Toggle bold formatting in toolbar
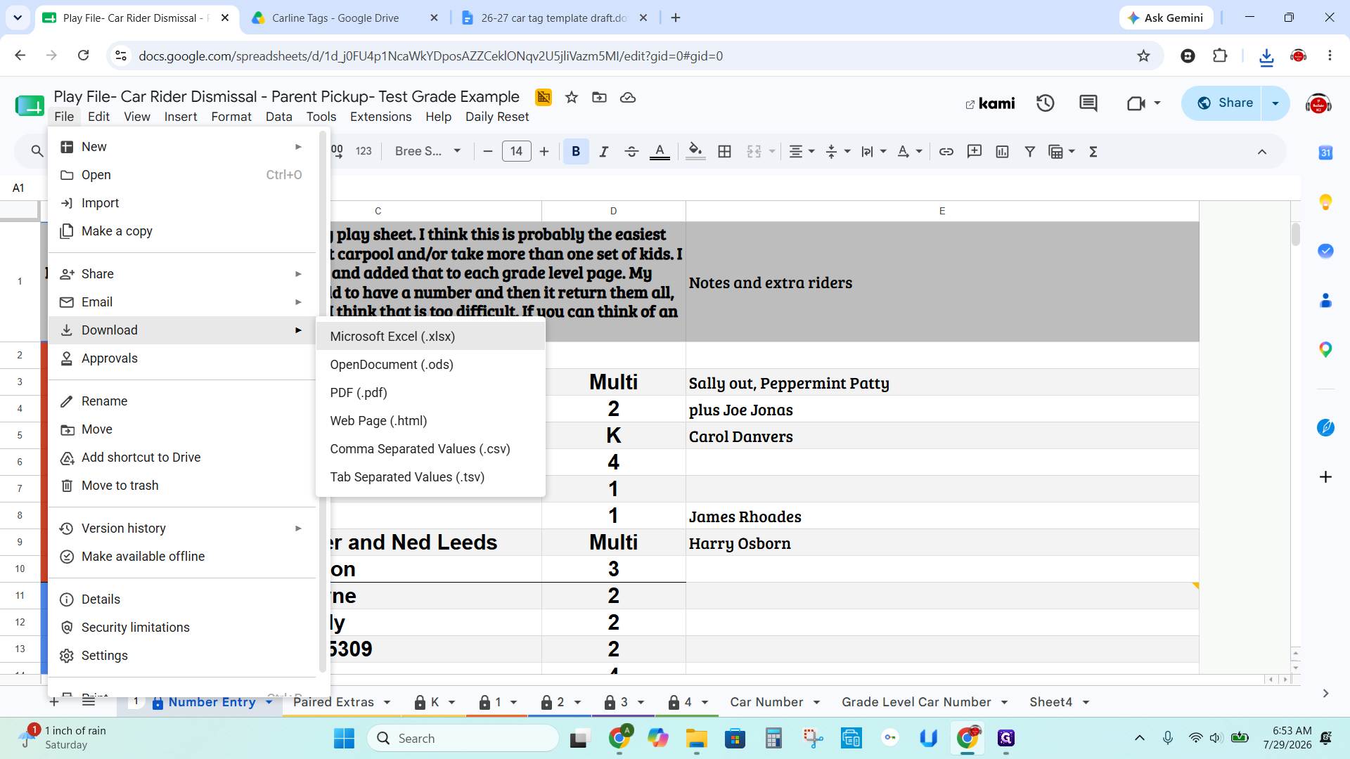 tap(576, 151)
